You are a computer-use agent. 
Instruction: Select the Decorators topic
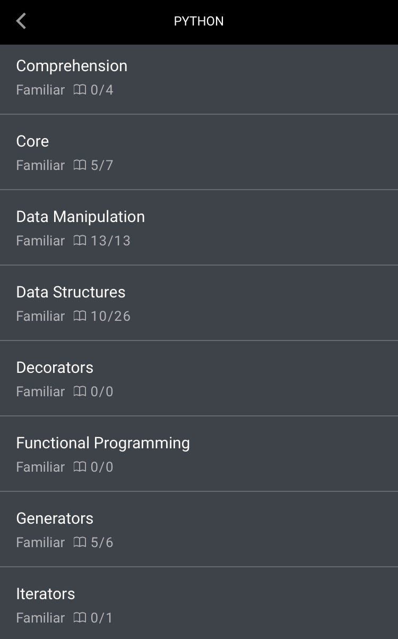pyautogui.click(x=55, y=368)
